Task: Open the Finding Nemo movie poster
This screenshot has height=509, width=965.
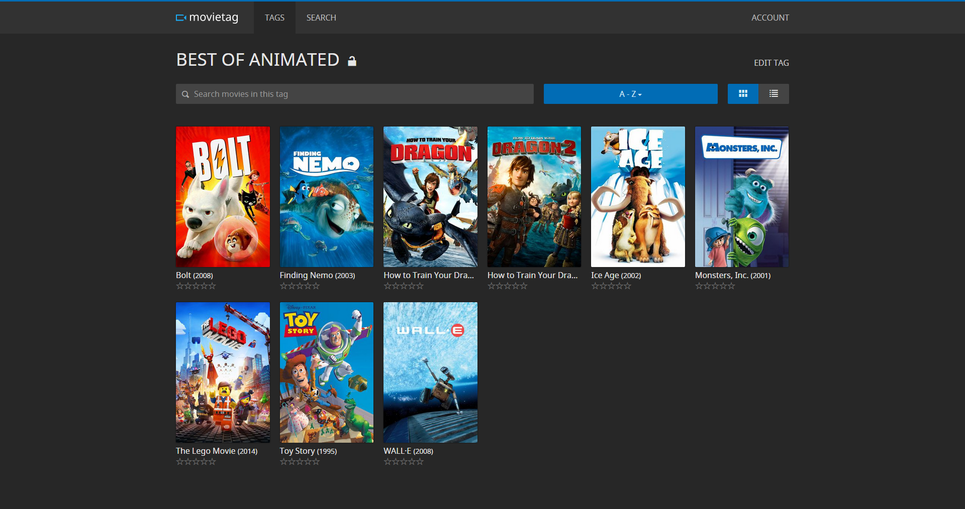Action: coord(326,196)
